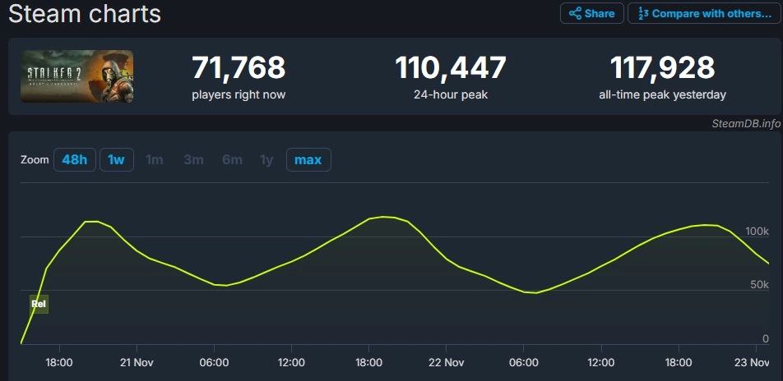This screenshot has height=381, width=783.
Task: Click the 'all-time peak yesterday' caption
Action: click(662, 94)
